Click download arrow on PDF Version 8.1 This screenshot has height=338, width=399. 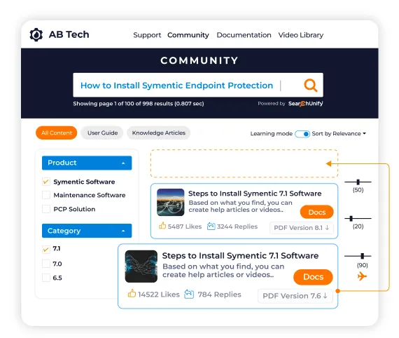(x=327, y=227)
